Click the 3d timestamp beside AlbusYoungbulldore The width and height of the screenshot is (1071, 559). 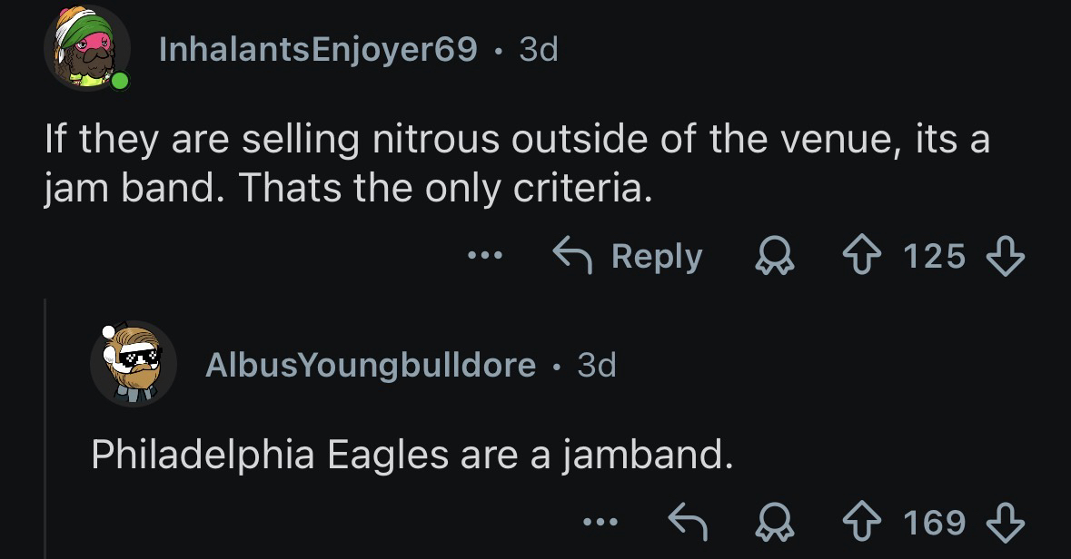point(597,365)
